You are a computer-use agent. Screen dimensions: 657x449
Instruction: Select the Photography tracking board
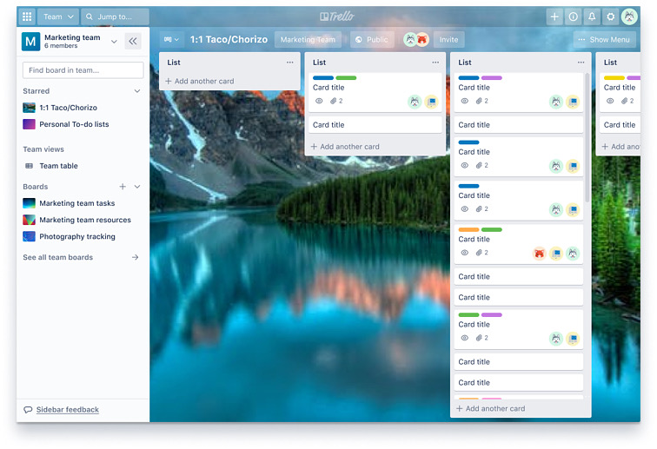click(76, 236)
